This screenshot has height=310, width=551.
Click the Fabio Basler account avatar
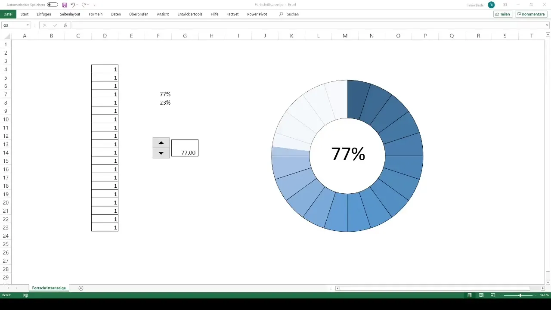[491, 4]
